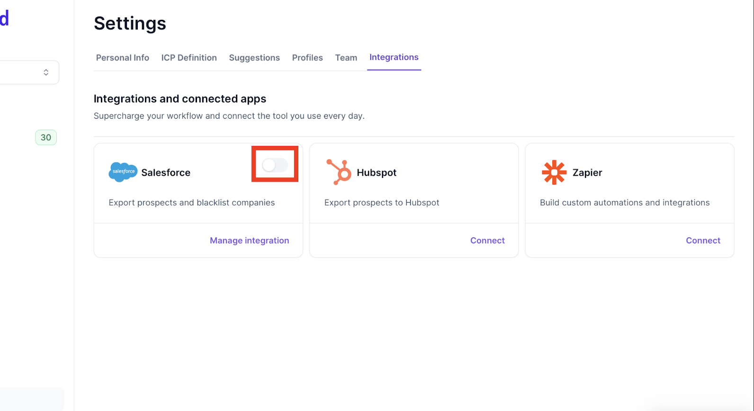Click 'Export prospects and blacklist companies' text
Image resolution: width=754 pixels, height=411 pixels.
(x=192, y=203)
